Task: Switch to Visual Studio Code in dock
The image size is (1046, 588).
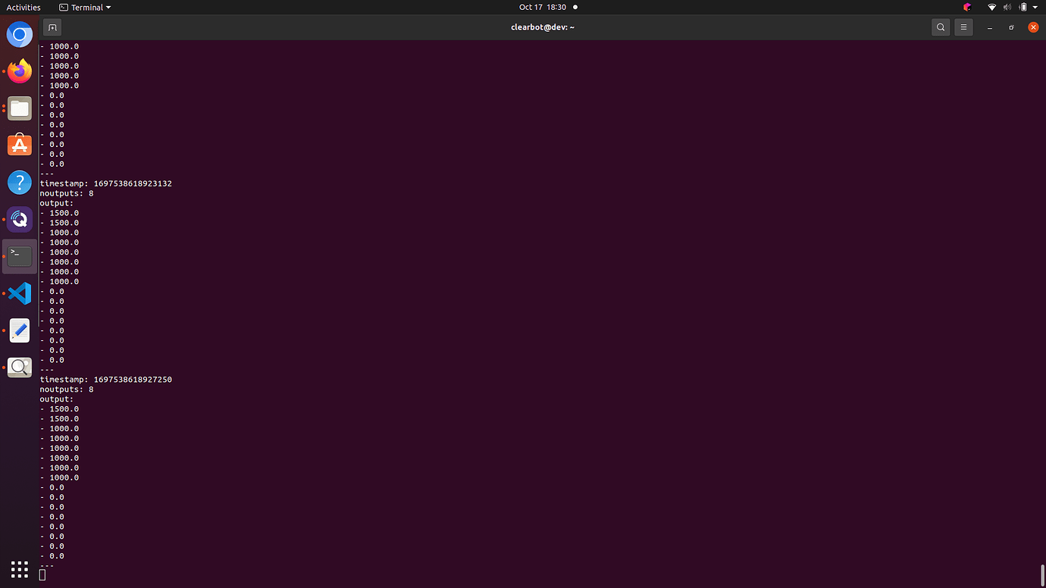Action: [x=20, y=293]
